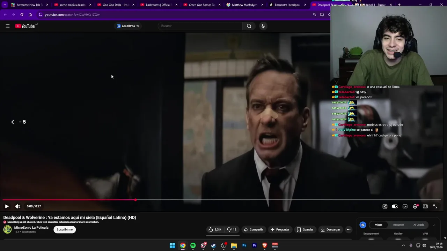Open system volume tray icon

[424, 245]
